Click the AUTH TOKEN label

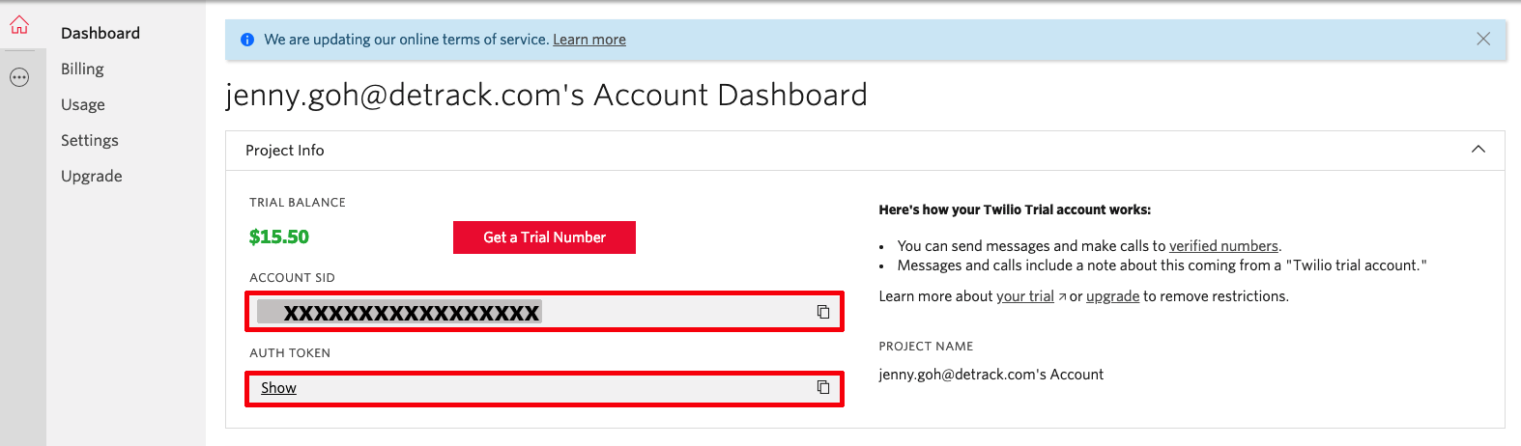(290, 353)
